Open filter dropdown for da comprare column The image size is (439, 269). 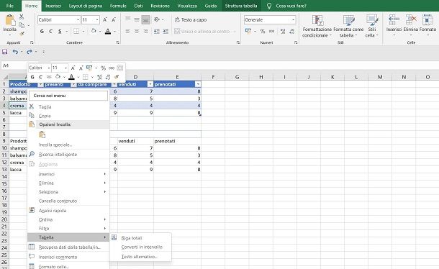pos(114,84)
